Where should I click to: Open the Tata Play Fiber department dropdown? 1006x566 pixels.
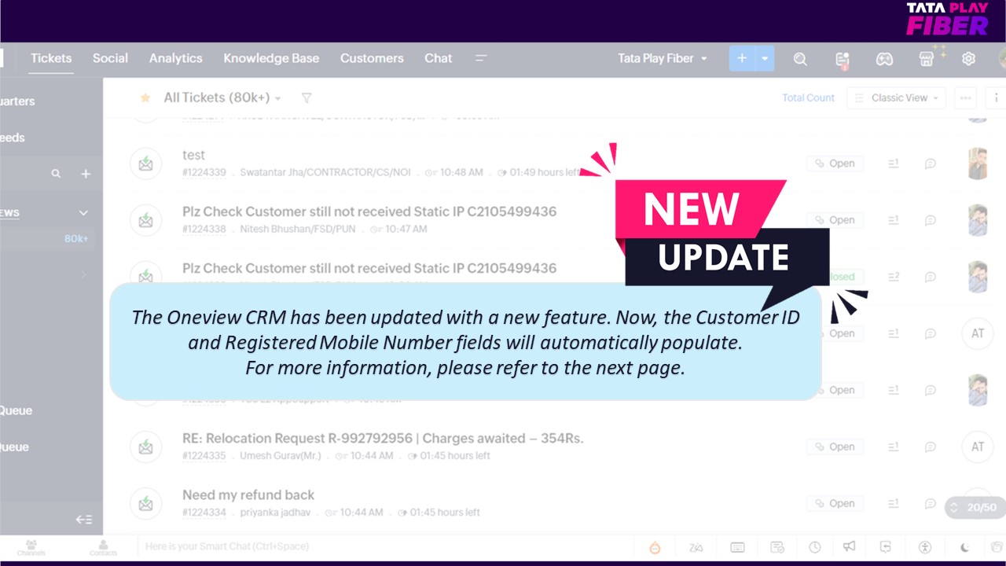tap(662, 58)
